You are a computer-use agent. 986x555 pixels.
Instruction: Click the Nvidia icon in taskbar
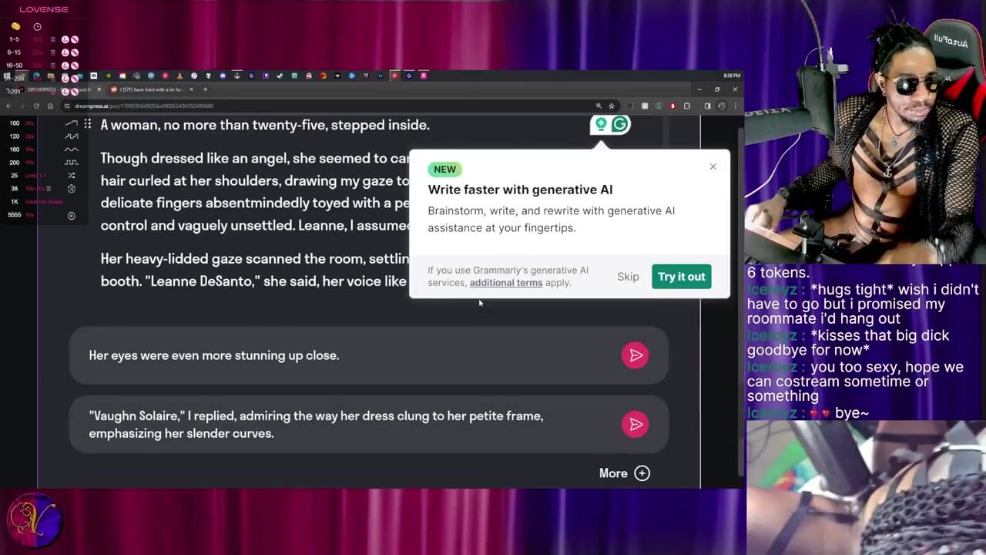[x=108, y=76]
